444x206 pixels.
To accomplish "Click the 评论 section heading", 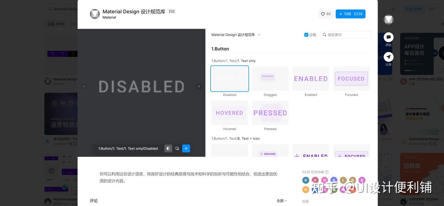I will [94, 201].
